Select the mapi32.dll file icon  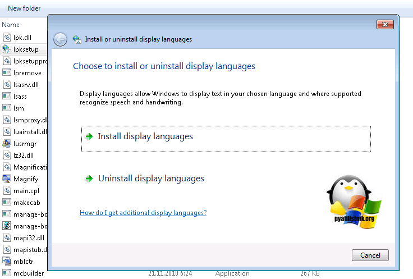[7, 237]
